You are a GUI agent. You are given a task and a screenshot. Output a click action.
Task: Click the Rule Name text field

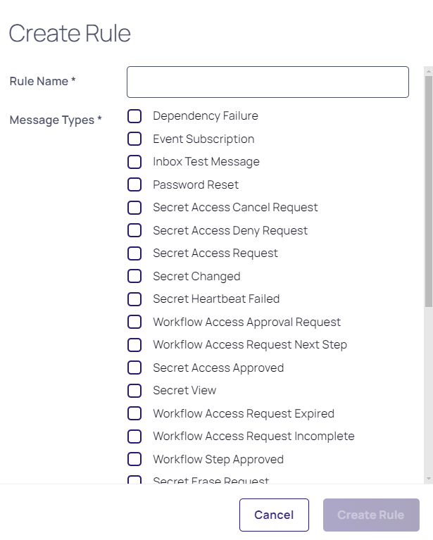point(268,82)
